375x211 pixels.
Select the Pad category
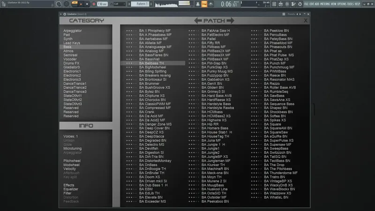point(67,35)
